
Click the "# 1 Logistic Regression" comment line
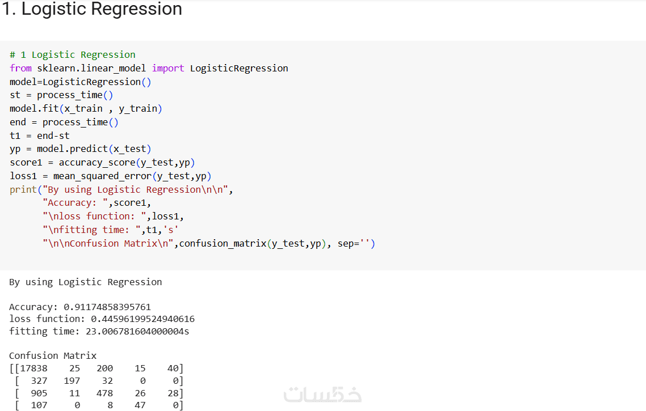73,55
